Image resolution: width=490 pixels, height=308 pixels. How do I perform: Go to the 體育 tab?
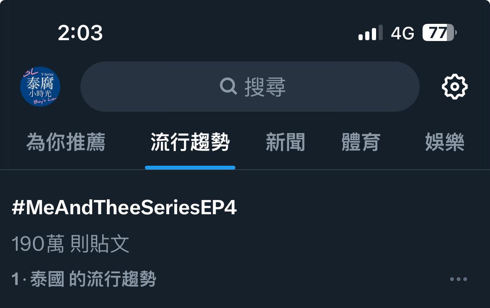361,142
